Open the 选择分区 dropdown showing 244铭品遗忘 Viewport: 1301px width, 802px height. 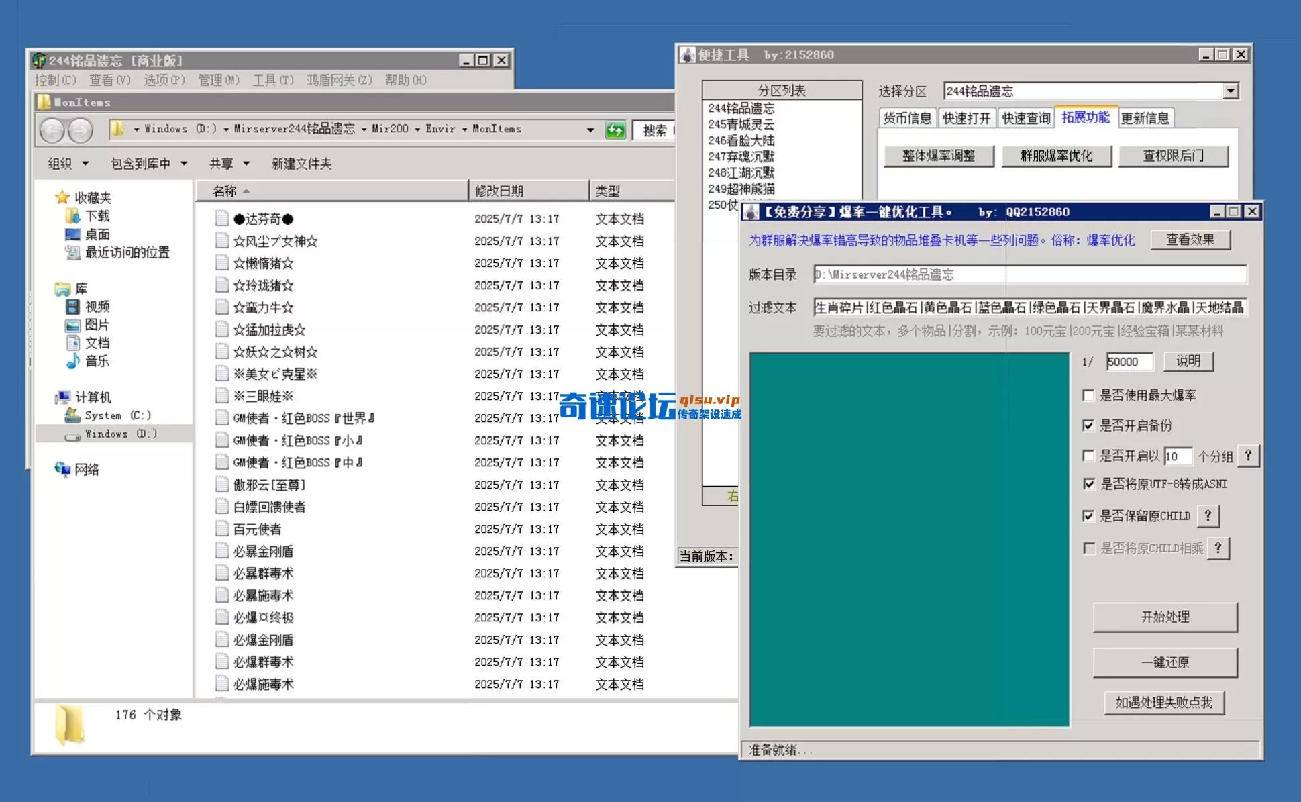click(x=1231, y=91)
